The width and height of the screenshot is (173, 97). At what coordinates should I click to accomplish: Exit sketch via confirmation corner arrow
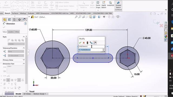(x=156, y=22)
